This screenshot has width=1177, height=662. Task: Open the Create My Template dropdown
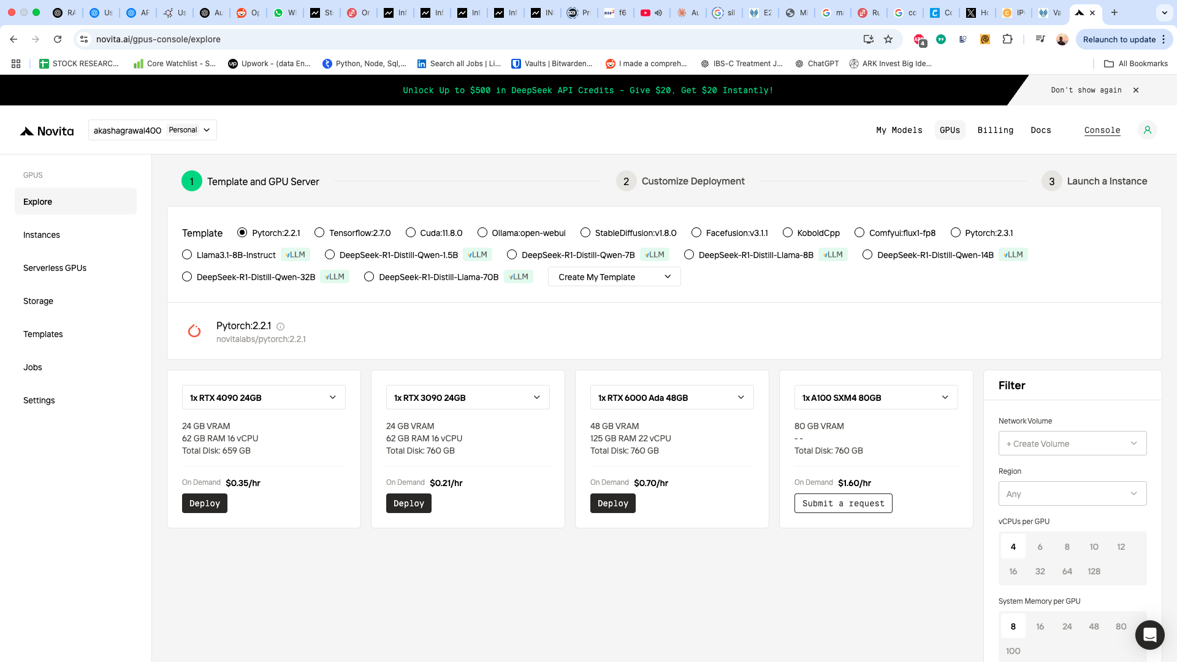click(614, 277)
